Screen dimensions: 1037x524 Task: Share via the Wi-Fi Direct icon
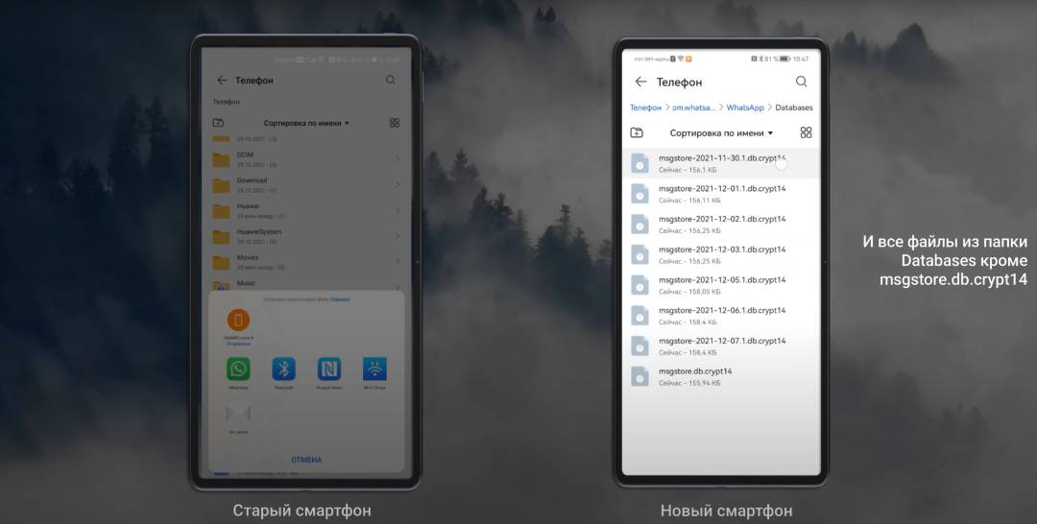click(x=374, y=369)
